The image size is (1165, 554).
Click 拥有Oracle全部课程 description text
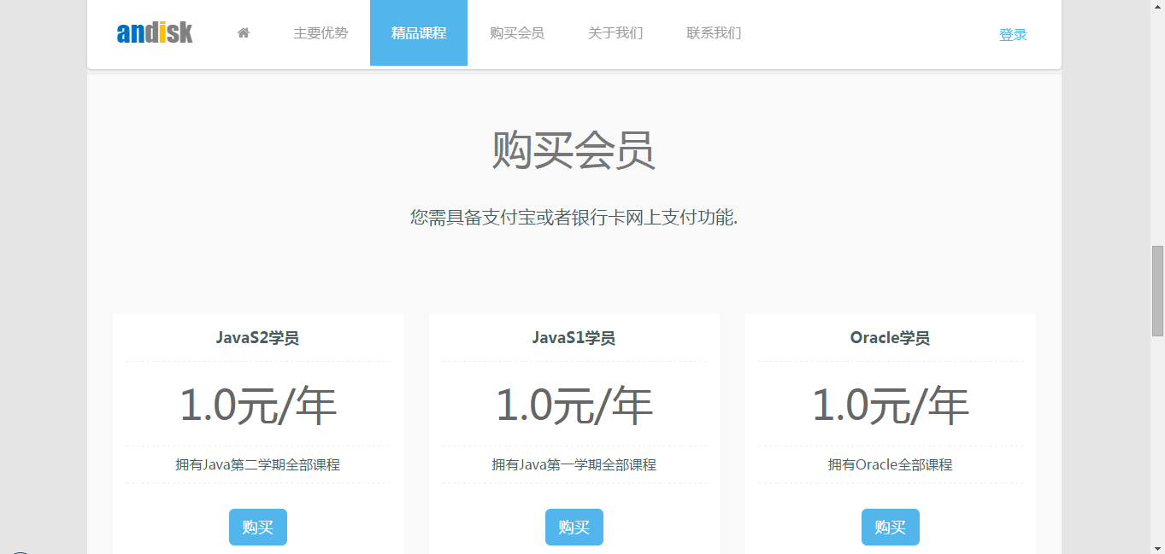[x=890, y=465]
